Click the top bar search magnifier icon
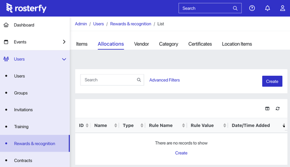This screenshot has width=290, height=167. point(235,8)
